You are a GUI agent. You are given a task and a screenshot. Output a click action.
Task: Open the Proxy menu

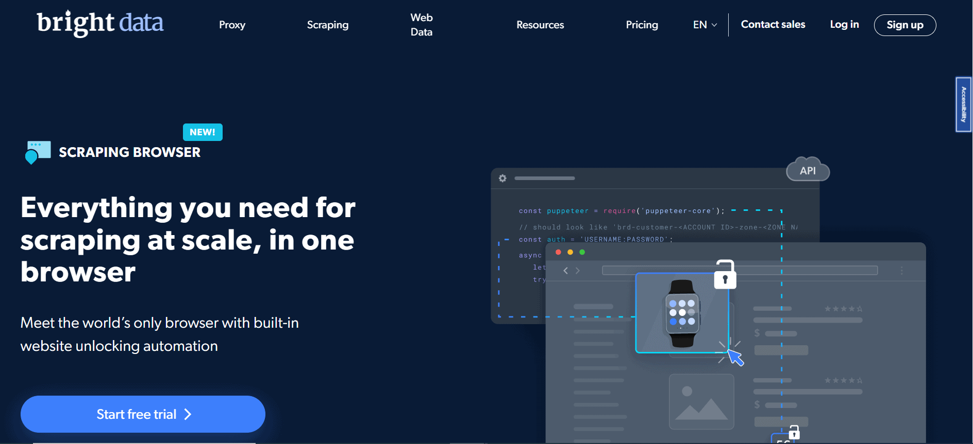[232, 25]
